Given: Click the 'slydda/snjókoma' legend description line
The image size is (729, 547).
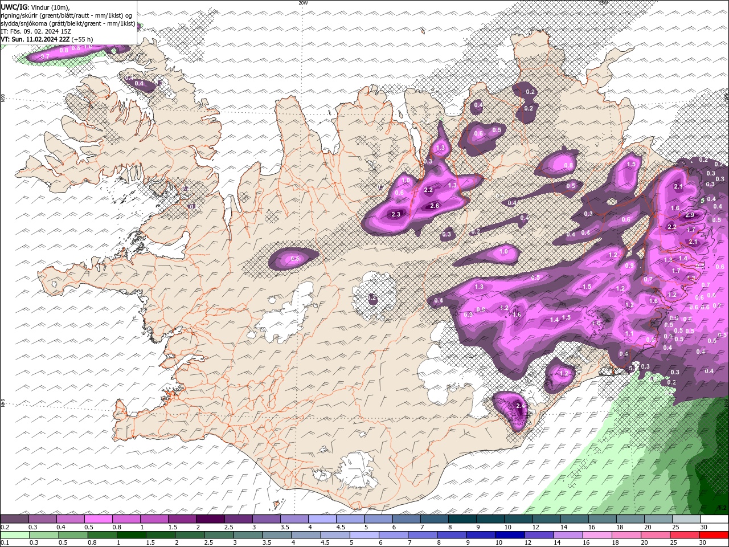Looking at the screenshot, I should tap(68, 23).
